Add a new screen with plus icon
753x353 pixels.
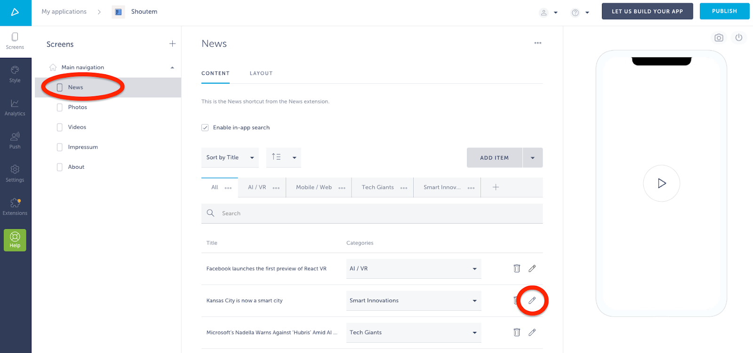172,44
